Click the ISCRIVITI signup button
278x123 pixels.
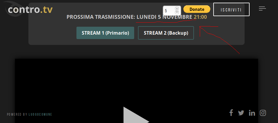pyautogui.click(x=231, y=9)
